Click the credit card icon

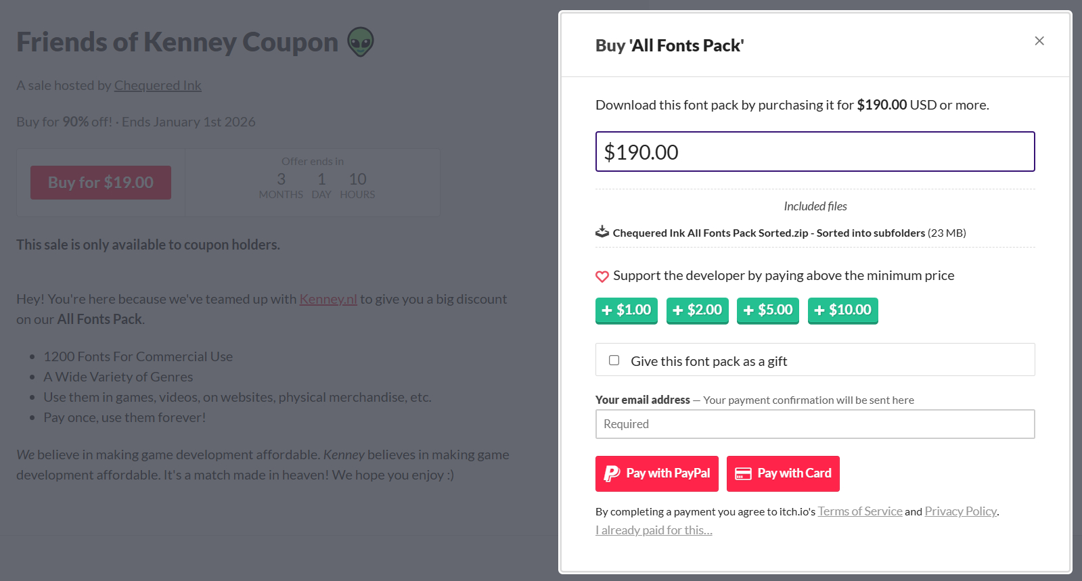pos(743,473)
